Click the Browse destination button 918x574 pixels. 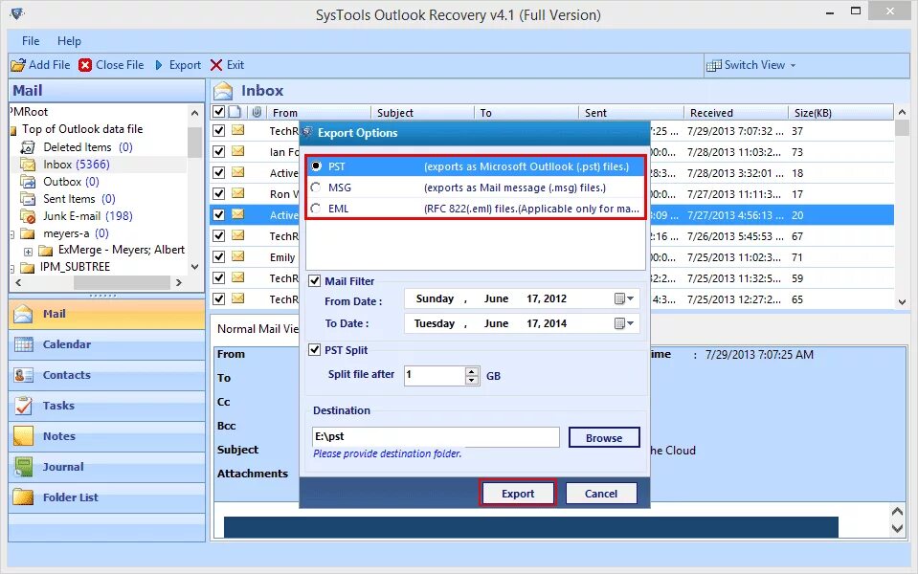pos(604,437)
